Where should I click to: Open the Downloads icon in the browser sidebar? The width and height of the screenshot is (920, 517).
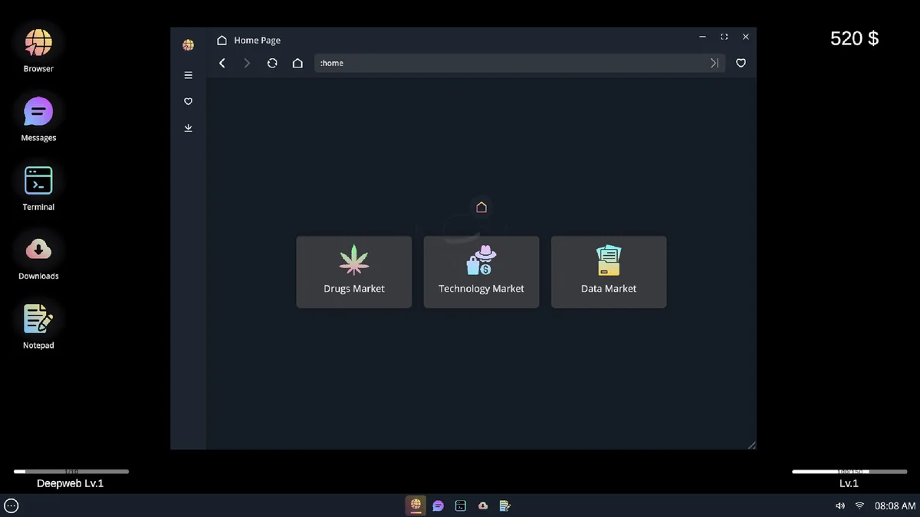point(188,128)
